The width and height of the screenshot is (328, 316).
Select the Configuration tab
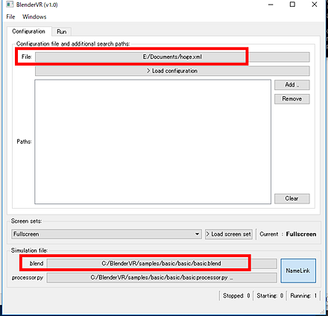point(29,31)
